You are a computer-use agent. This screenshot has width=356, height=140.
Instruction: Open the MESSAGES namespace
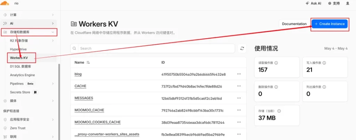(x=84, y=98)
